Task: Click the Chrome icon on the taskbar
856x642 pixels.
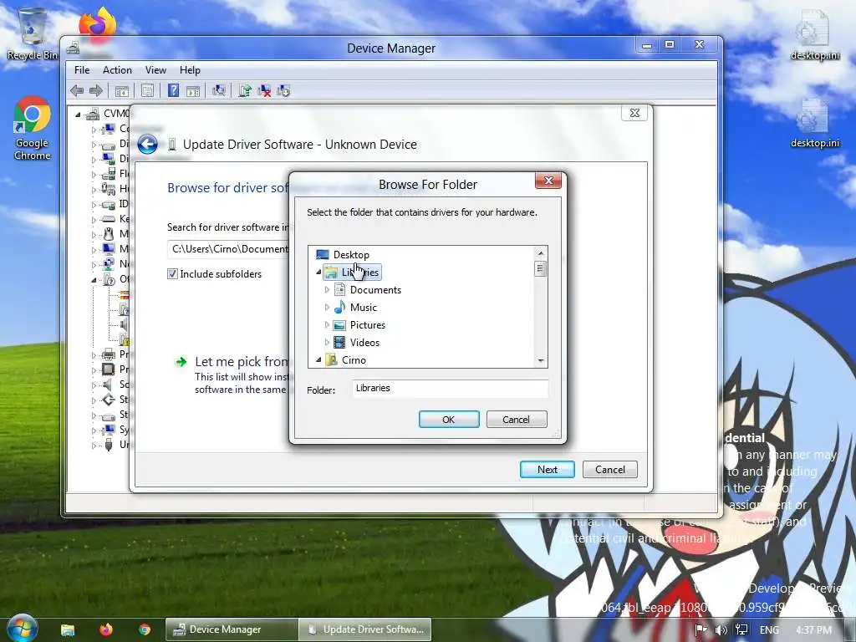Action: 145,629
